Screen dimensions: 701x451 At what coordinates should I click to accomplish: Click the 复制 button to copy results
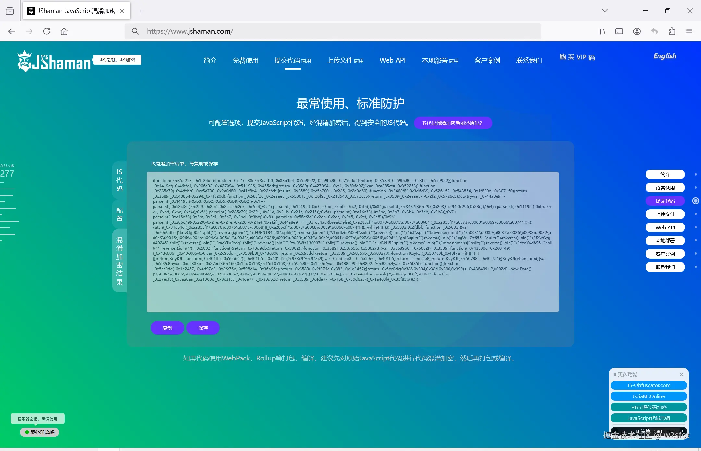pyautogui.click(x=167, y=328)
